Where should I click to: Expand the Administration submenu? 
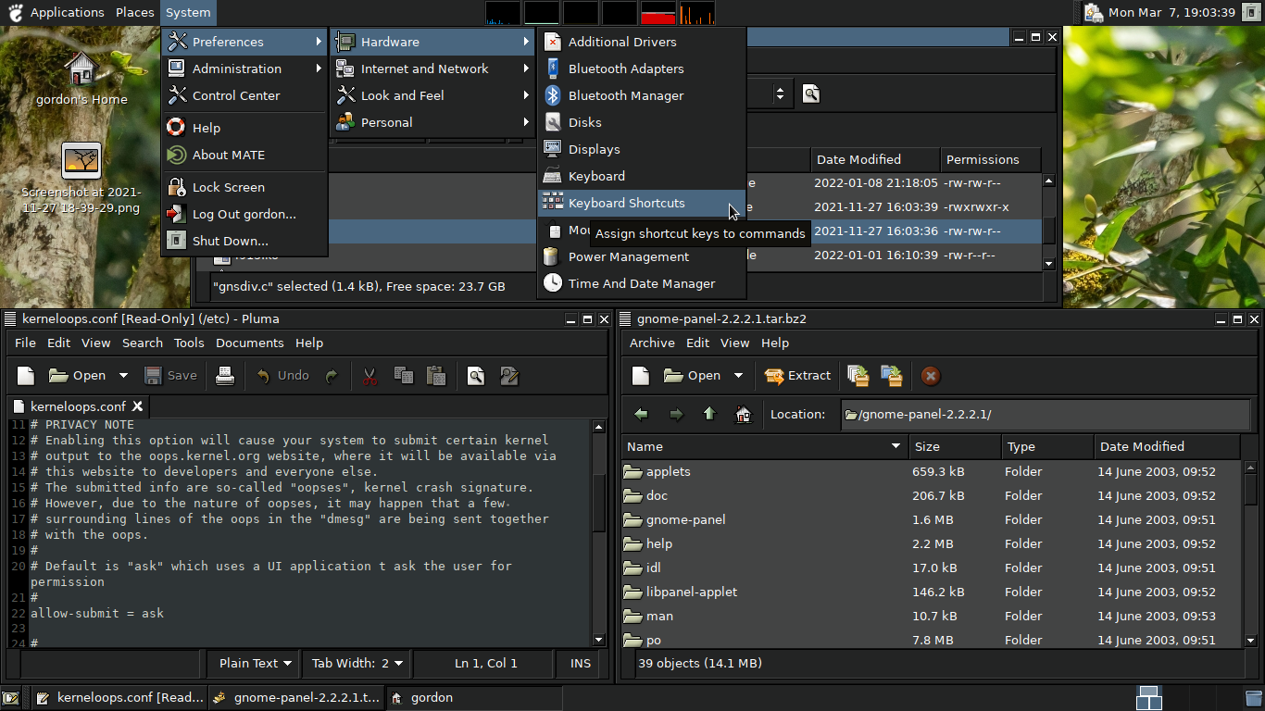point(244,69)
